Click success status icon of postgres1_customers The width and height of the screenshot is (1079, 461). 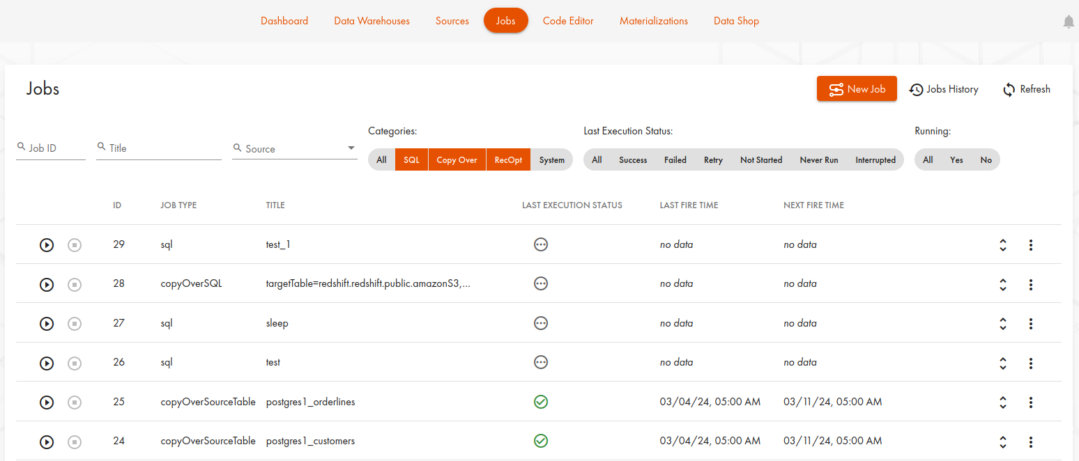coord(540,441)
